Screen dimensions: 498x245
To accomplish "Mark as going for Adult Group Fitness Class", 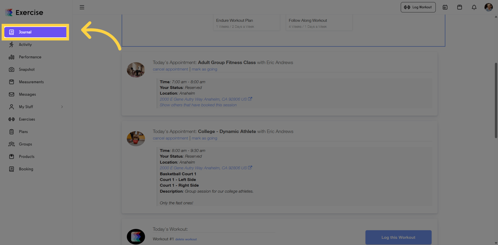I will coord(204,69).
